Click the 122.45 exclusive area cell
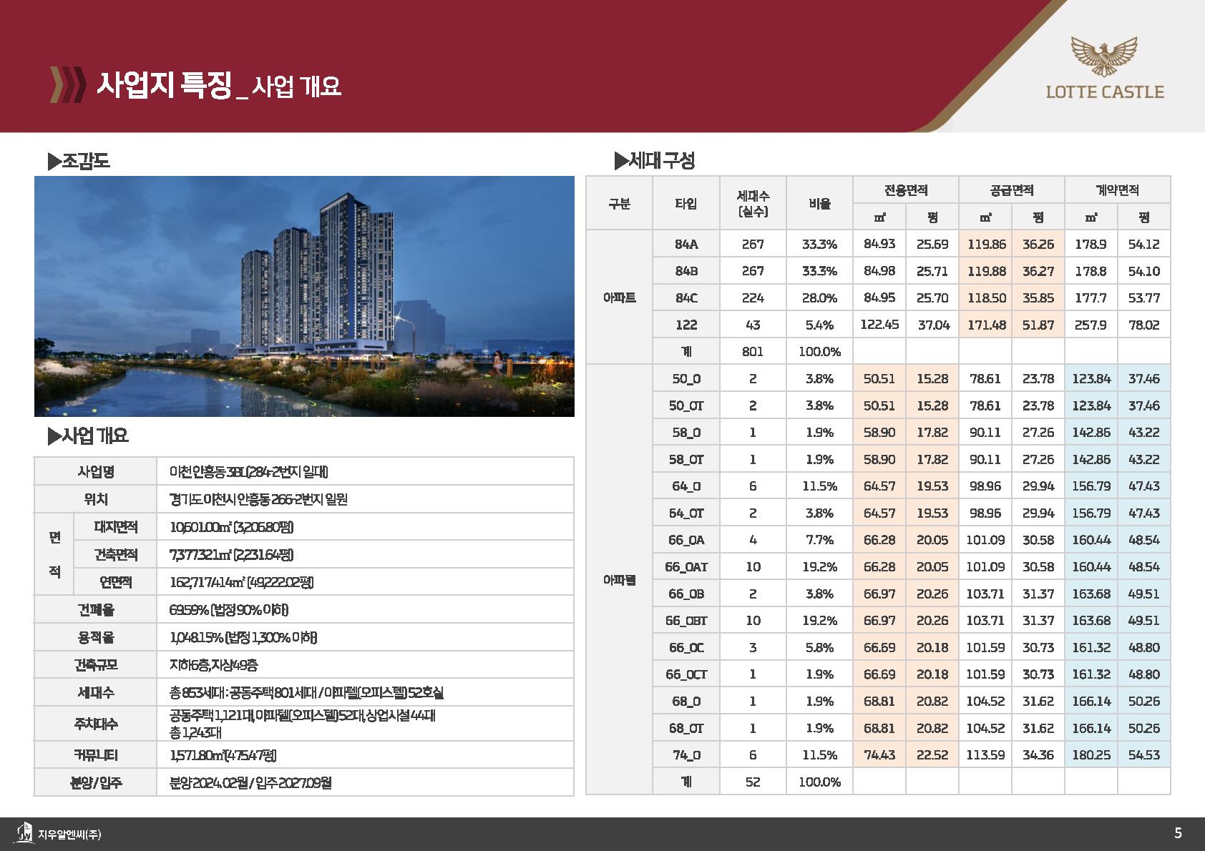The image size is (1205, 851). 879,325
